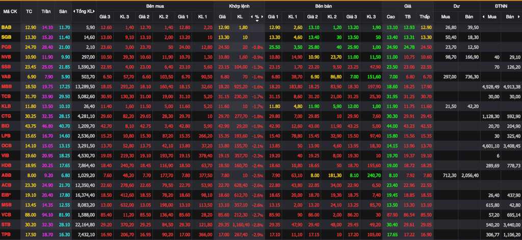Click the Bên bán group header
This screenshot has height=240, width=522.
point(323,6)
